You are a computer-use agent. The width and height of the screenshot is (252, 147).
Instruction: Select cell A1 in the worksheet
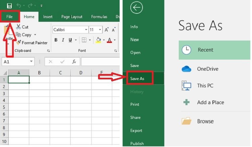(x=18, y=80)
